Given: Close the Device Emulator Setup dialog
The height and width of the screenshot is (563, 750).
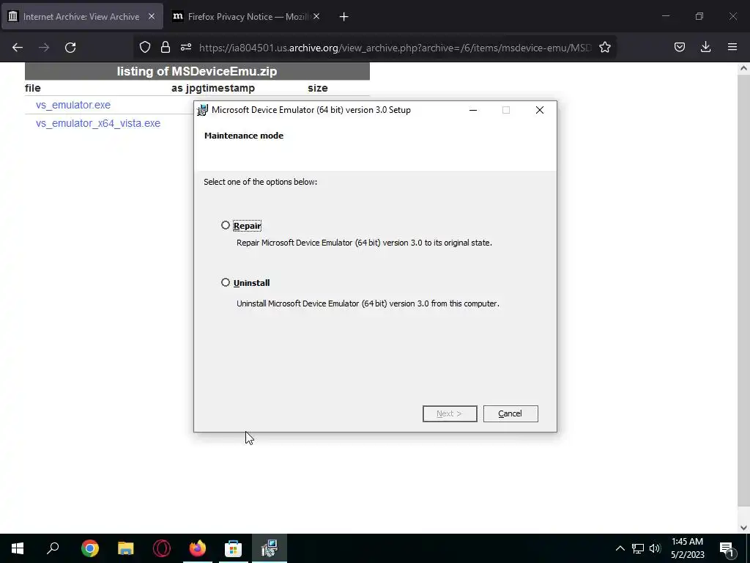Looking at the screenshot, I should pos(540,110).
